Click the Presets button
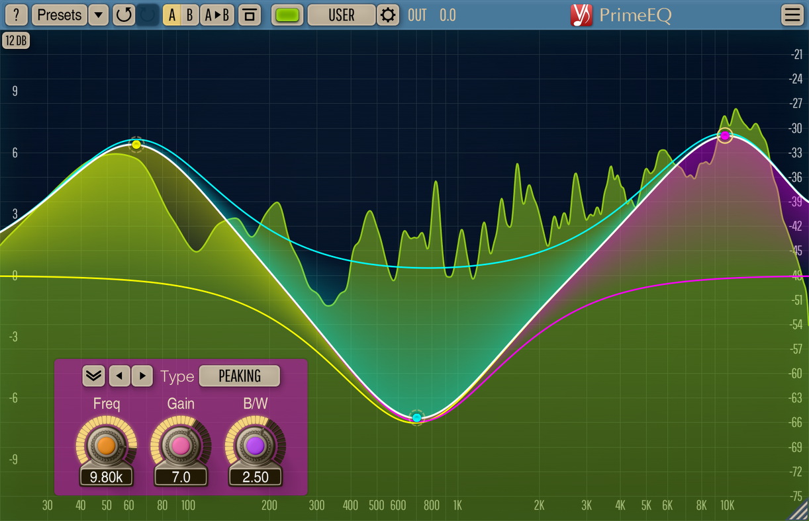This screenshot has height=521, width=809. click(x=59, y=15)
